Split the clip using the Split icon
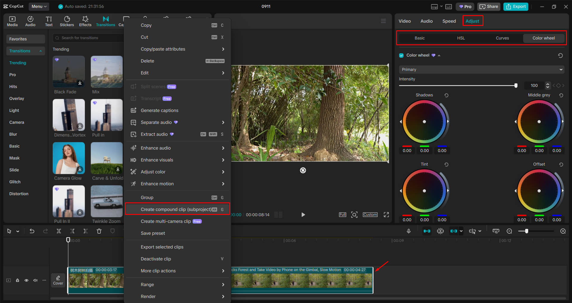The width and height of the screenshot is (572, 303). coord(59,231)
